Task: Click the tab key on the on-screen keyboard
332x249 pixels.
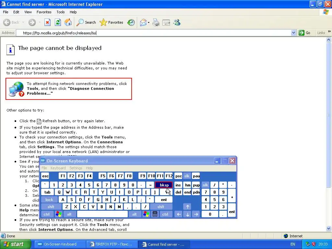Action: (47, 192)
